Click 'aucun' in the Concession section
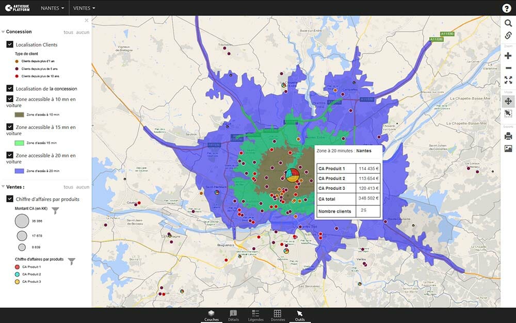516x323 pixels. click(x=83, y=32)
